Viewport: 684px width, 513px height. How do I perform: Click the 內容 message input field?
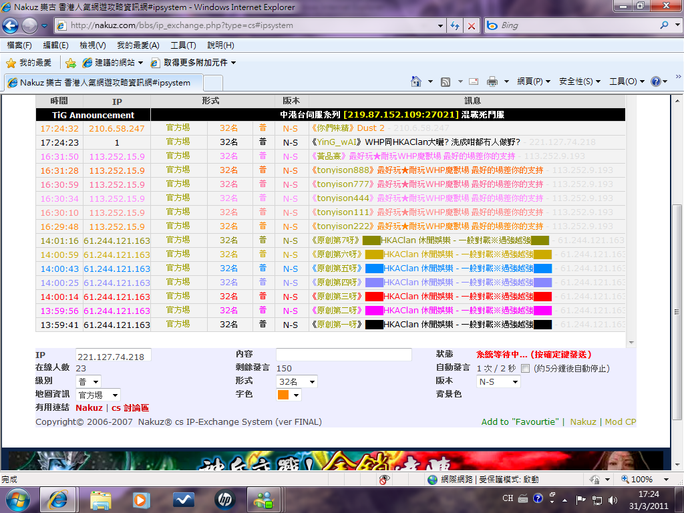[344, 355]
